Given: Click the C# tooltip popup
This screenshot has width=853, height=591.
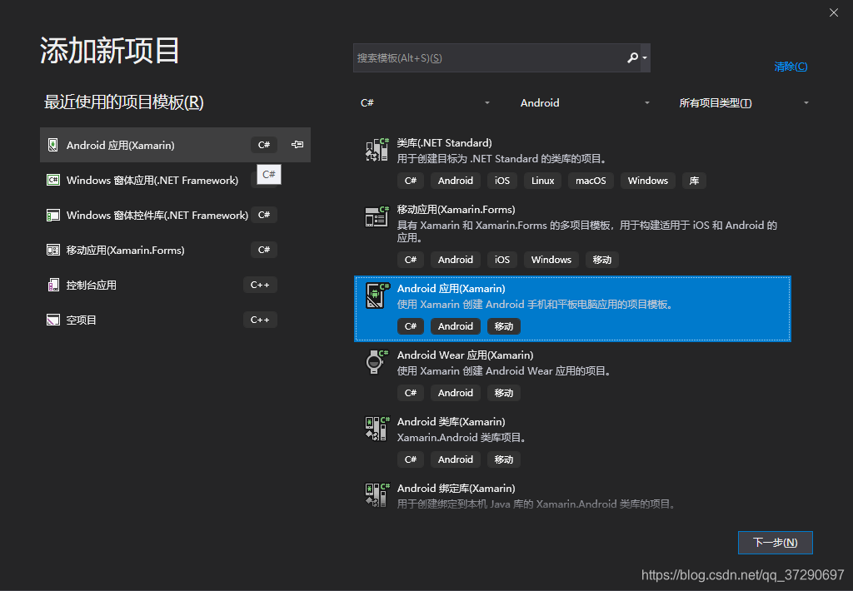Looking at the screenshot, I should [269, 174].
